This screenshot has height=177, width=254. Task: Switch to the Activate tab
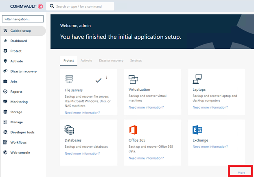(86, 61)
